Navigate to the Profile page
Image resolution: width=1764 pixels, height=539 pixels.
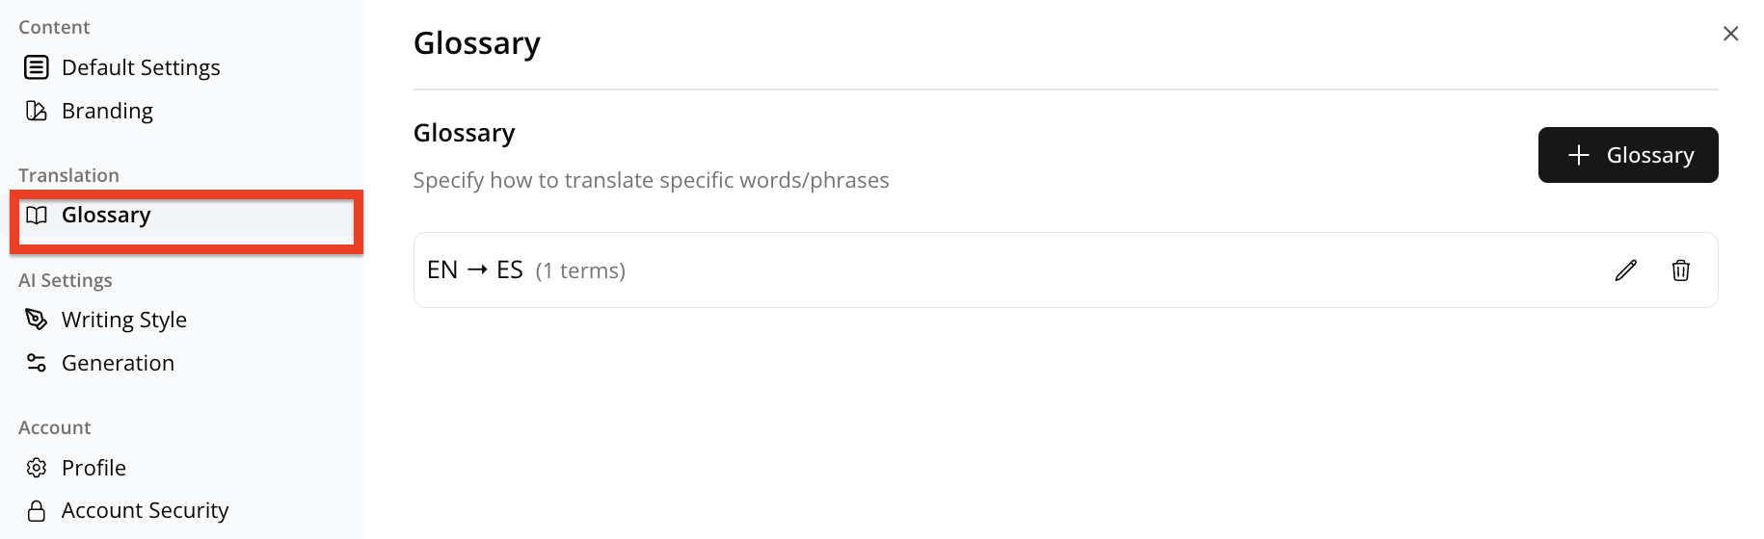click(94, 468)
